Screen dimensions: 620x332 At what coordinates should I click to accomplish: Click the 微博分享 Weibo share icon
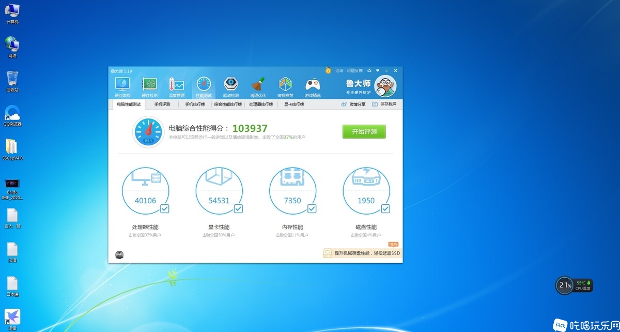pos(344,104)
